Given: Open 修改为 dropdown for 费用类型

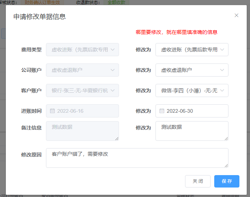Looking at the screenshot, I should pos(192,50).
